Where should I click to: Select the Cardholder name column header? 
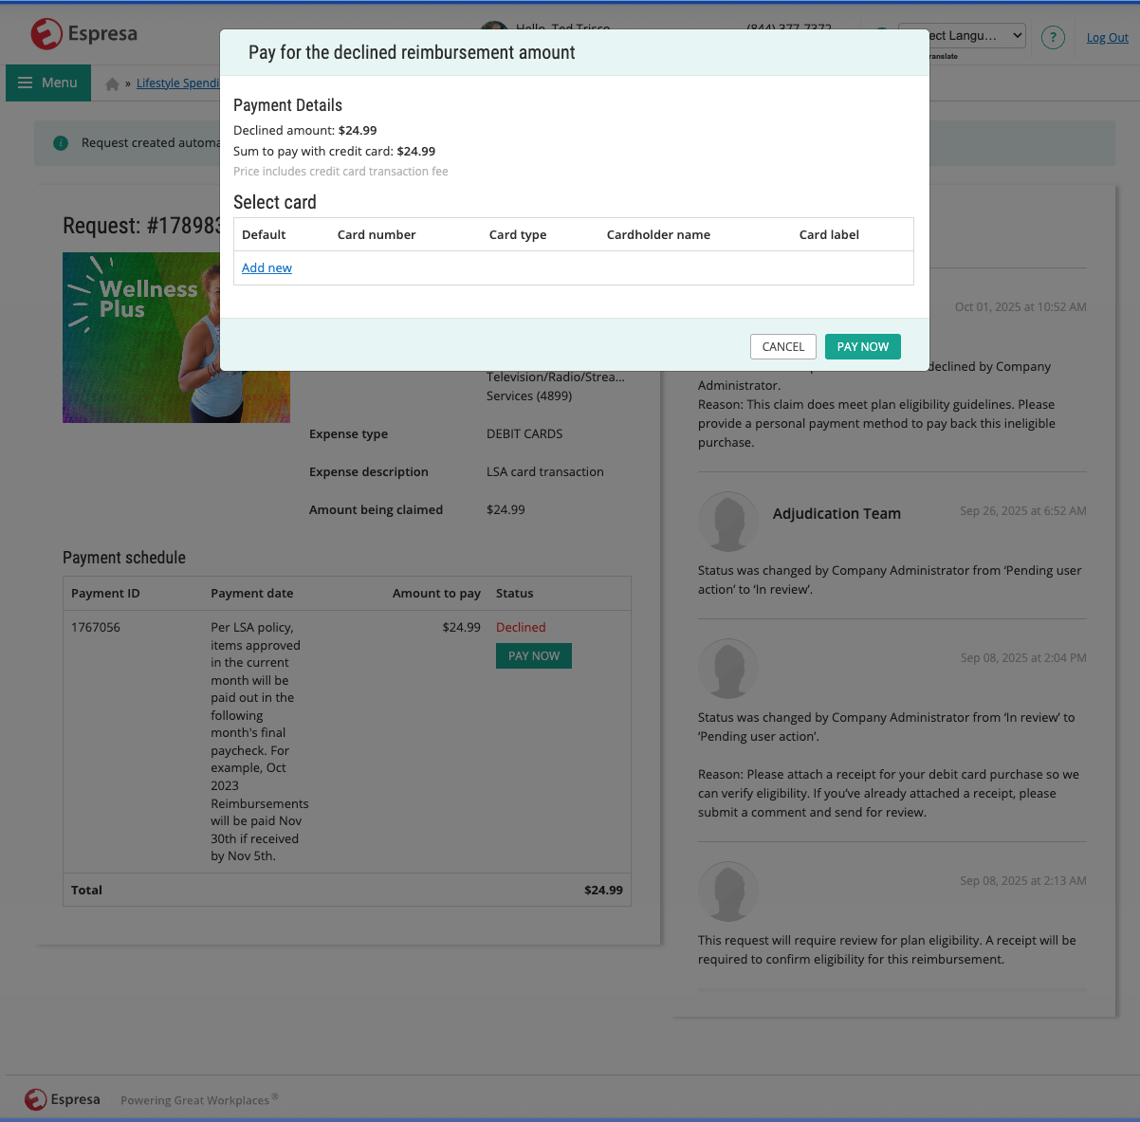pos(658,235)
